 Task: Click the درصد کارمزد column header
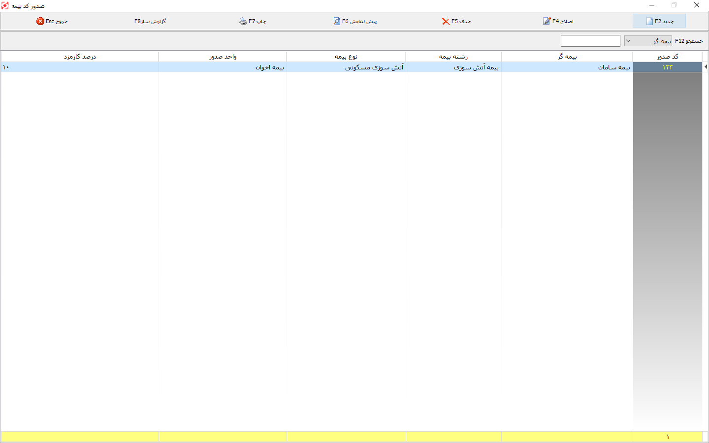tap(80, 57)
